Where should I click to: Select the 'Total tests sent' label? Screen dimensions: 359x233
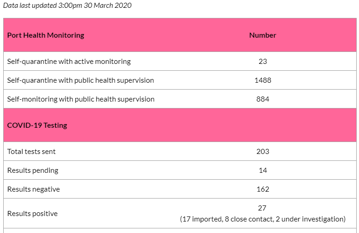(x=31, y=152)
